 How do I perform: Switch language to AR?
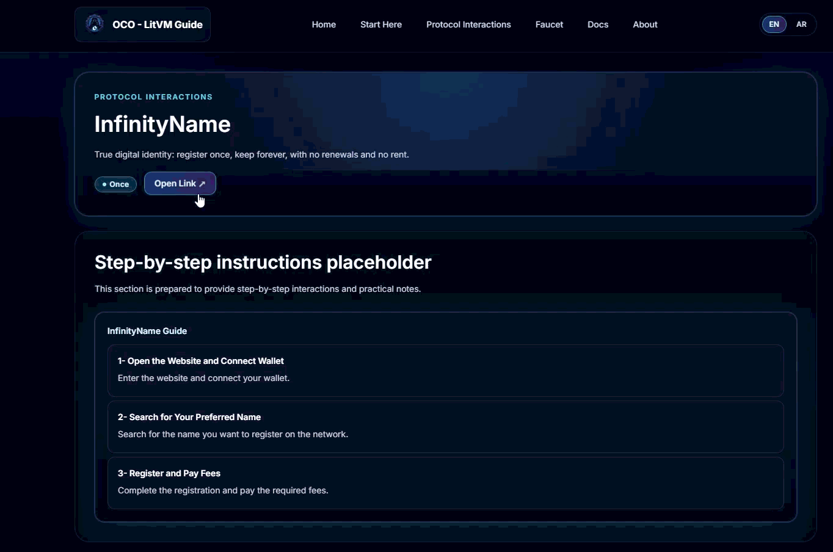point(801,24)
